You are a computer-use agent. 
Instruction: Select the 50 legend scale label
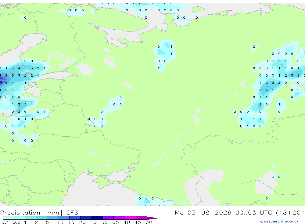[x=149, y=222]
